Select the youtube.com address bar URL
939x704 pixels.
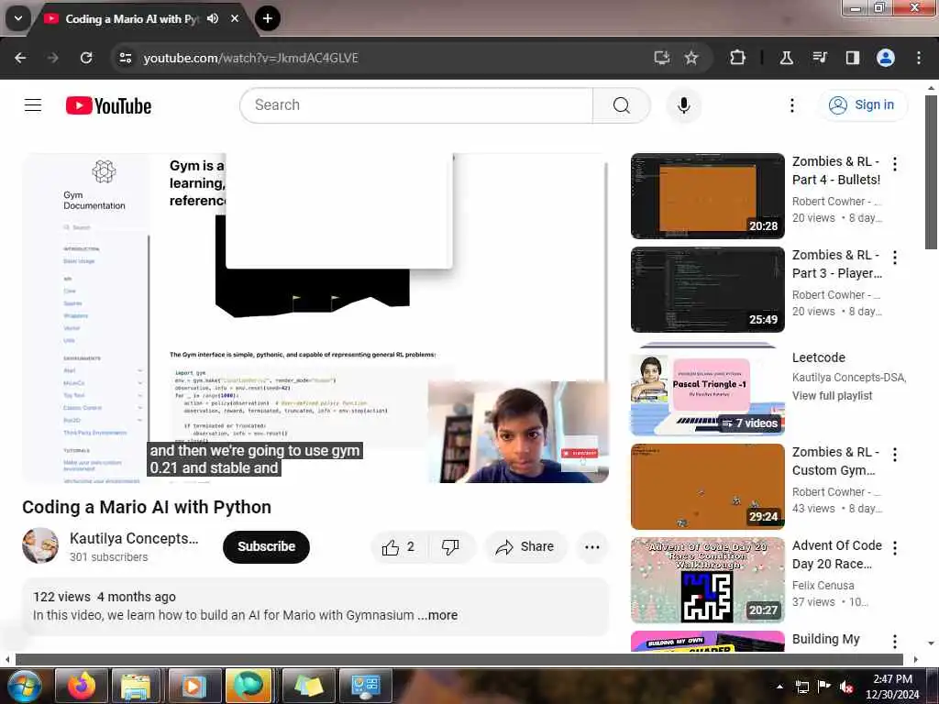click(250, 58)
